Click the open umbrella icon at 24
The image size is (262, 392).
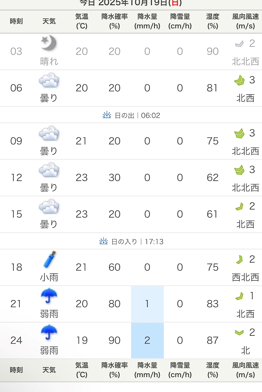pos(49,332)
